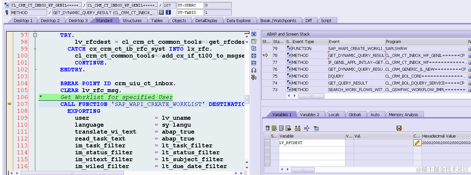Open the Memory Analysis tab

(403, 114)
